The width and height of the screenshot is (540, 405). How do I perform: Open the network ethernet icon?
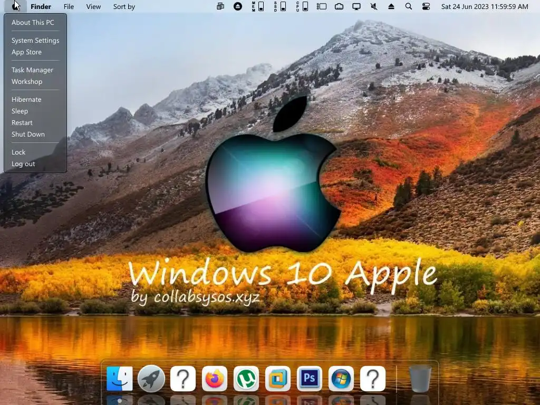coord(339,6)
